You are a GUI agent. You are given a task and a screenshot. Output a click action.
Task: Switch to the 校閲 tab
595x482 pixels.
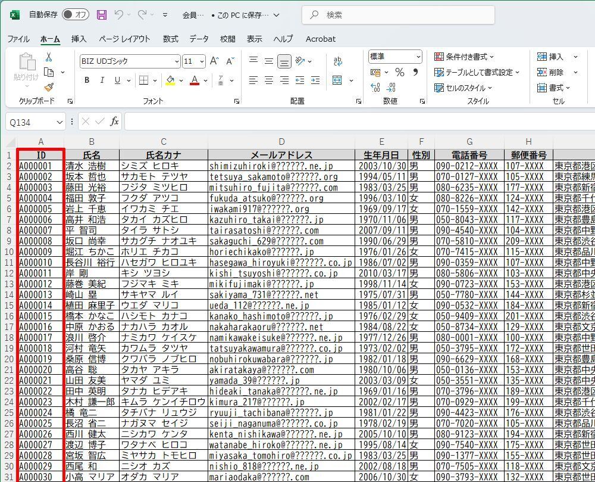228,39
